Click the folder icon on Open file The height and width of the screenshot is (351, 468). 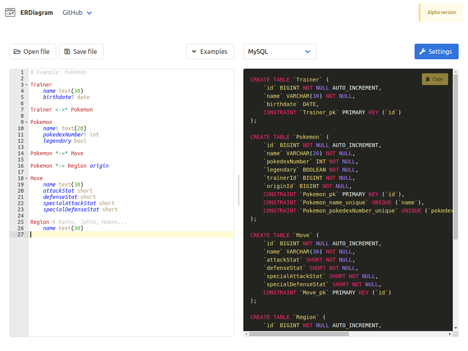coord(17,51)
